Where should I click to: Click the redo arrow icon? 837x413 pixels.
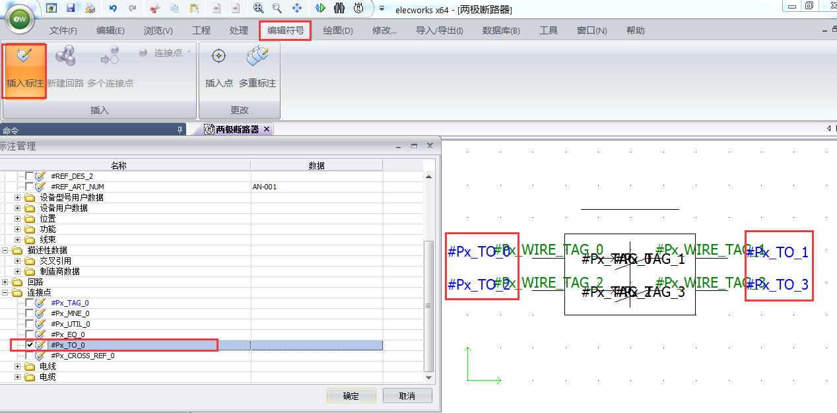point(133,8)
